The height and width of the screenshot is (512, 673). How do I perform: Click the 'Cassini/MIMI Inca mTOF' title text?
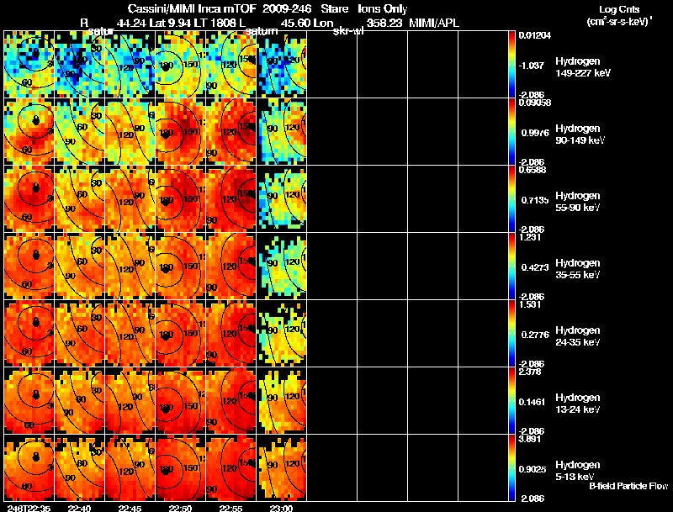192,8
